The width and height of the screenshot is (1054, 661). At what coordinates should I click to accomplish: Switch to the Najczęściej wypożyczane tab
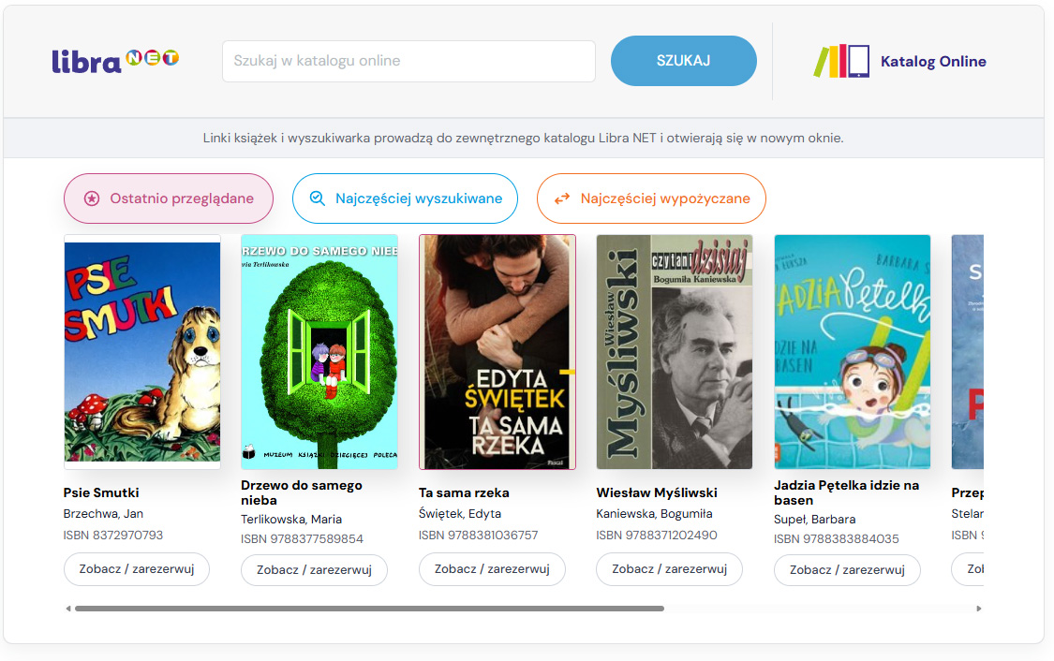651,198
